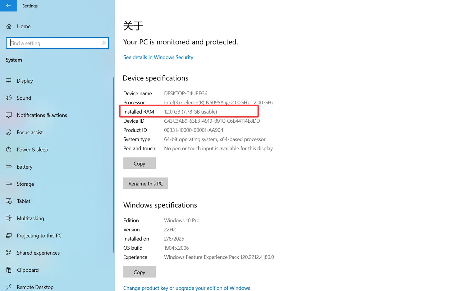
Task: Open Shared experiences settings
Action: point(38,253)
